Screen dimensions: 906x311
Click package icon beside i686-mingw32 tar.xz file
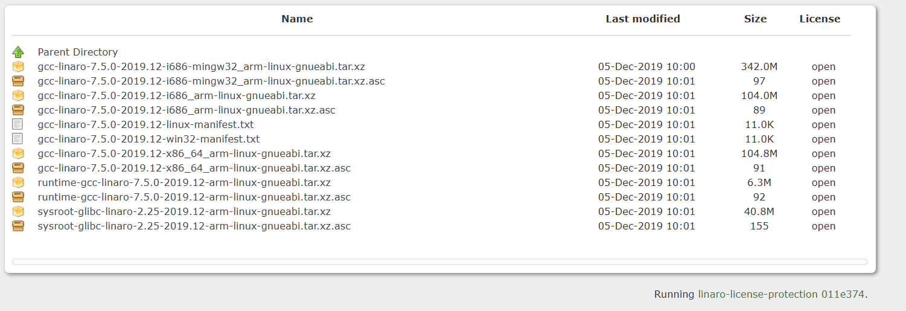18,66
